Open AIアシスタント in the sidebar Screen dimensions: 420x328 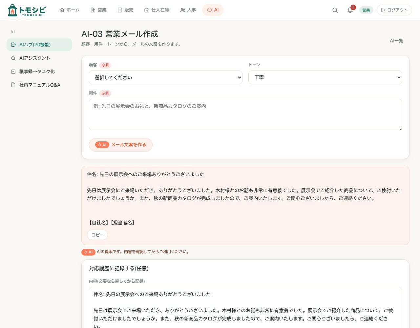39,58
